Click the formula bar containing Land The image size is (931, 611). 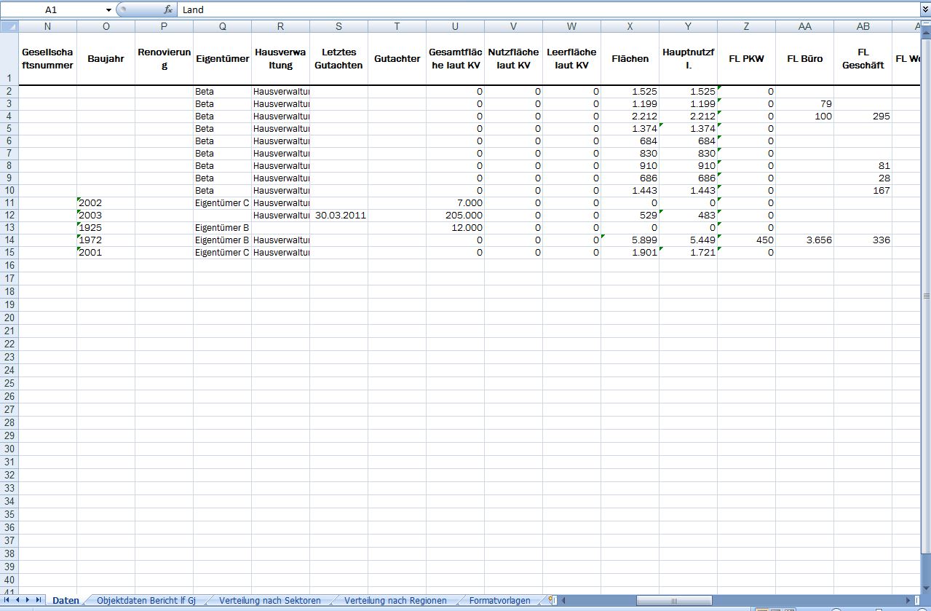click(548, 10)
